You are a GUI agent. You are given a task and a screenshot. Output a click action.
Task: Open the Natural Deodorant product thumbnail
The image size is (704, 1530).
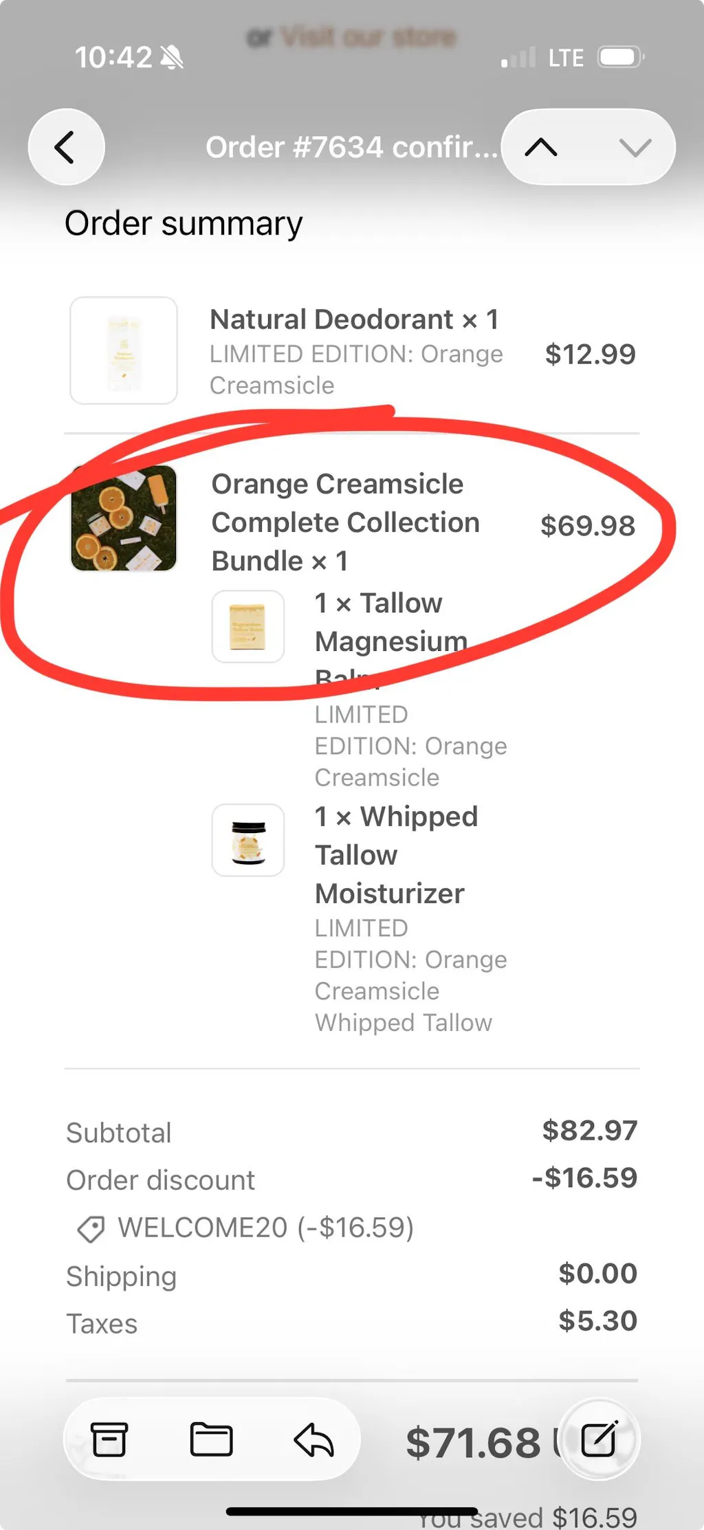(124, 351)
